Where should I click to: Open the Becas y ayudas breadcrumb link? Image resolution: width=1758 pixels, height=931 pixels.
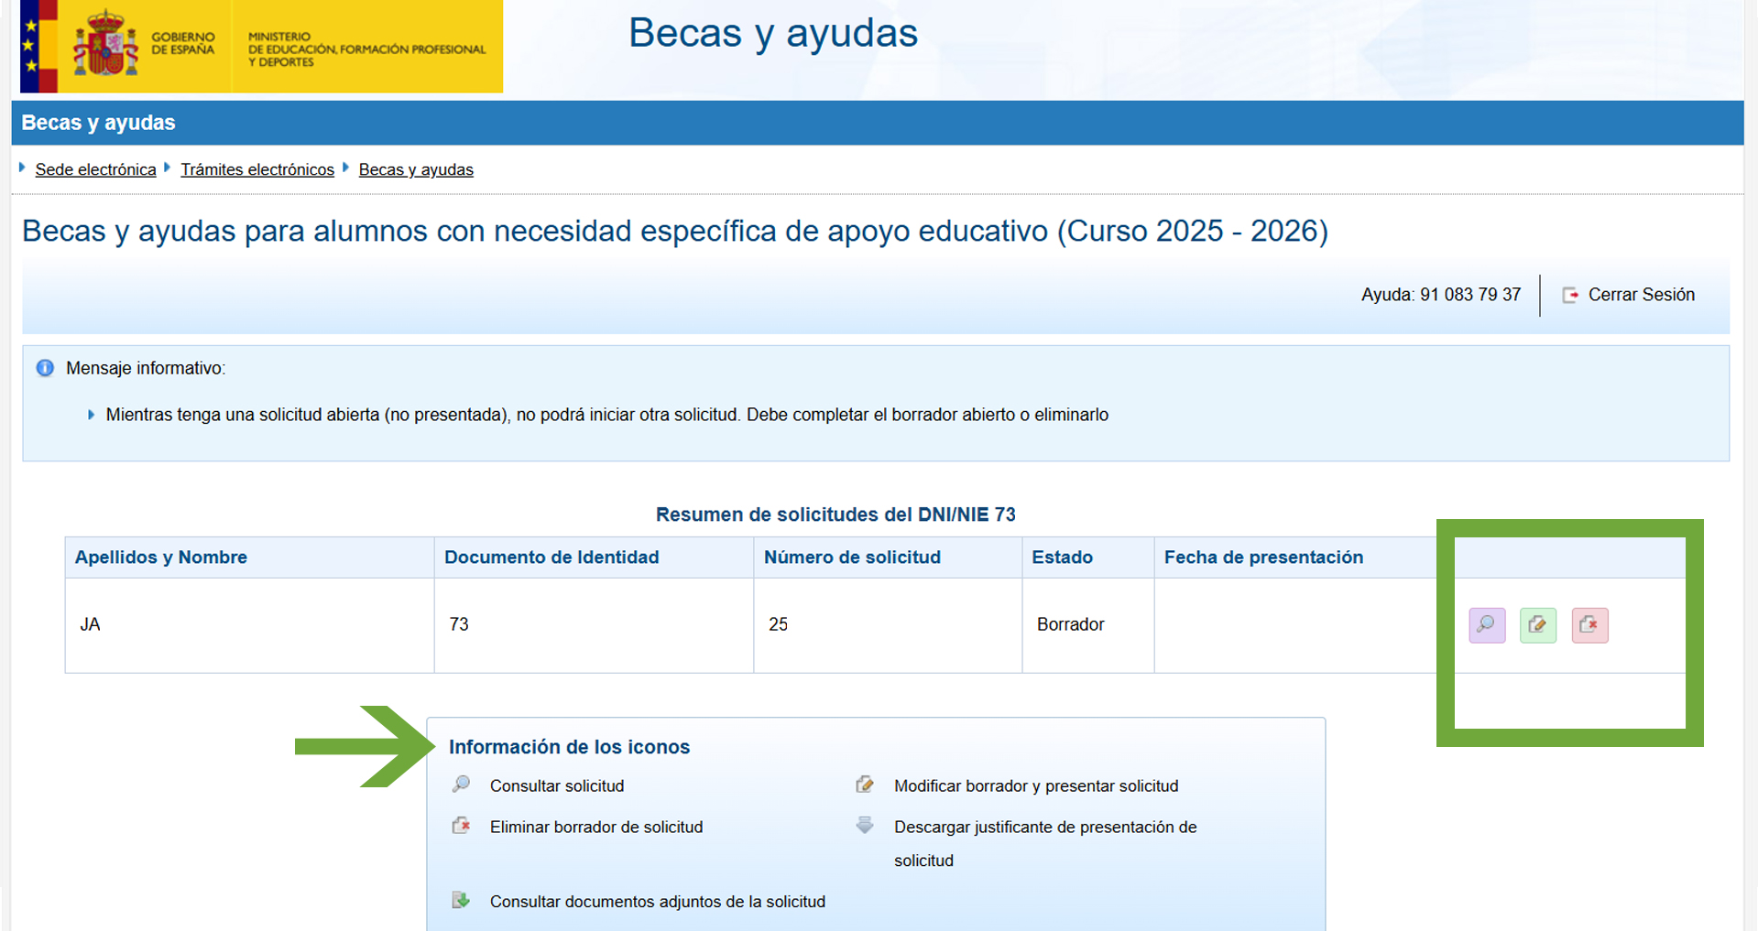click(x=416, y=169)
